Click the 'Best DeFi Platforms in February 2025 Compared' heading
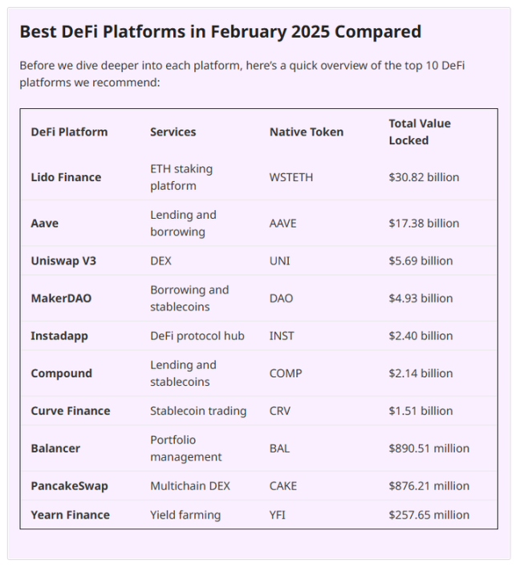The image size is (520, 567). click(x=220, y=32)
